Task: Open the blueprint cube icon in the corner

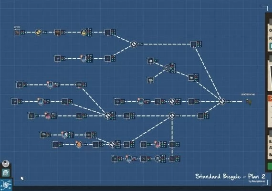Action: 6,185
